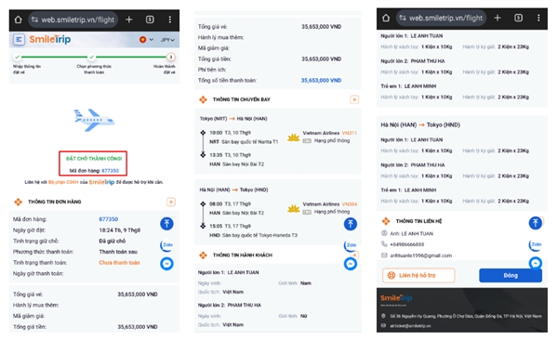
Task: Click flight number VN384
Action: pos(350,204)
